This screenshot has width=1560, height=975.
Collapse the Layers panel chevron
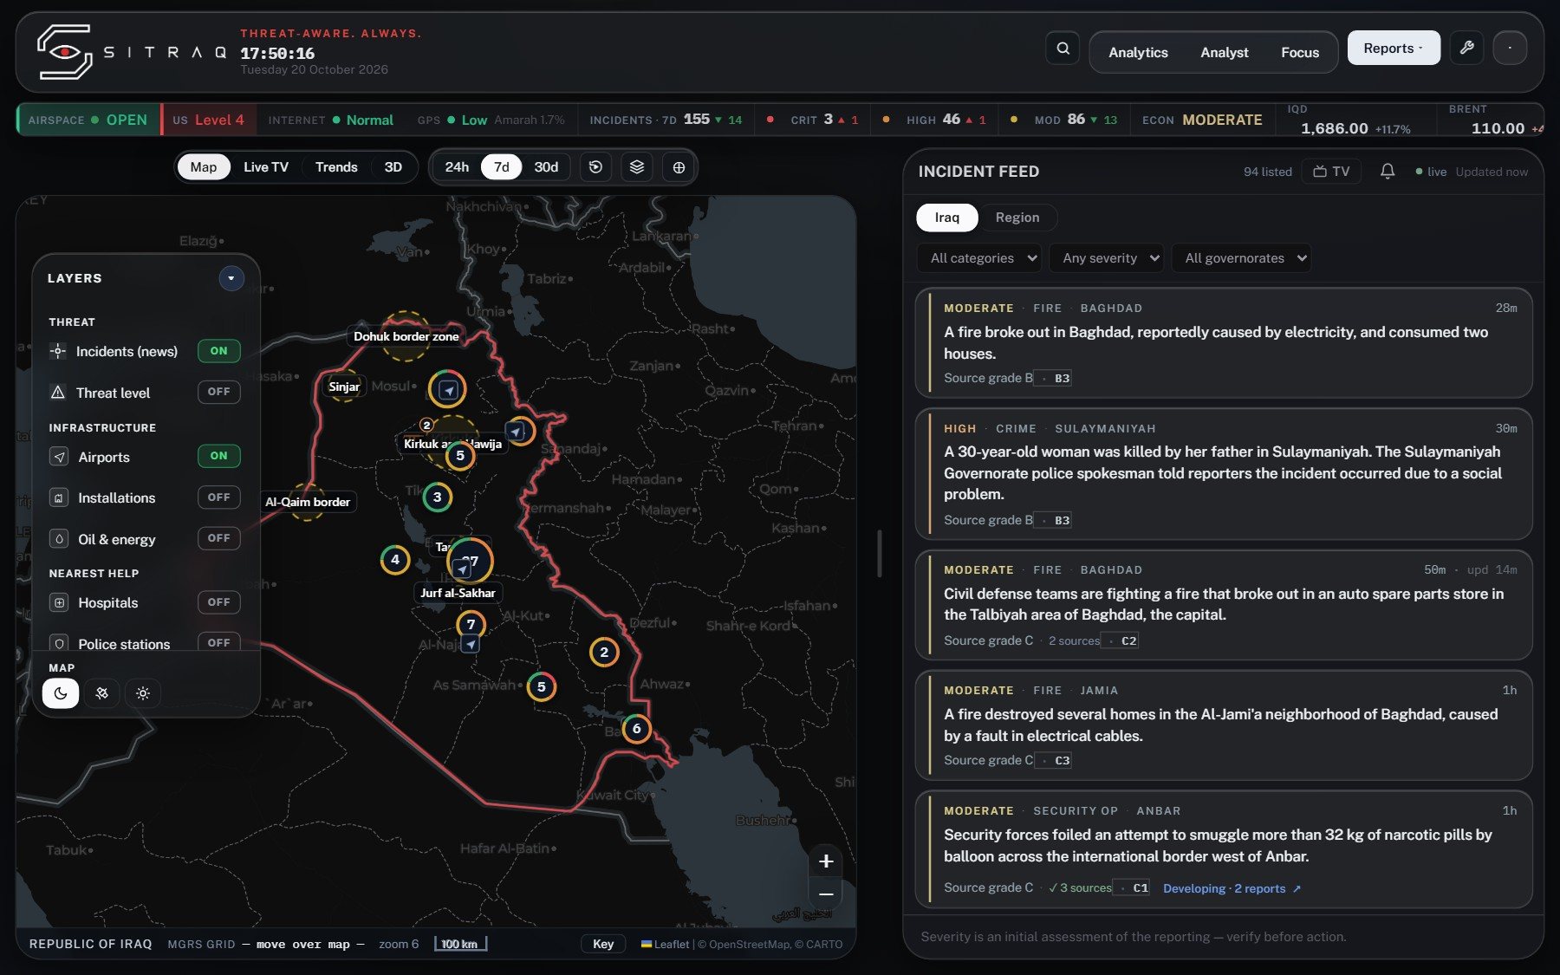click(x=231, y=278)
